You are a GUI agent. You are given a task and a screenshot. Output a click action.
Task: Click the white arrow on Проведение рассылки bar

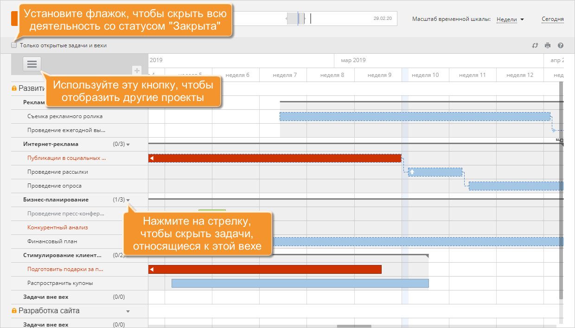click(412, 172)
